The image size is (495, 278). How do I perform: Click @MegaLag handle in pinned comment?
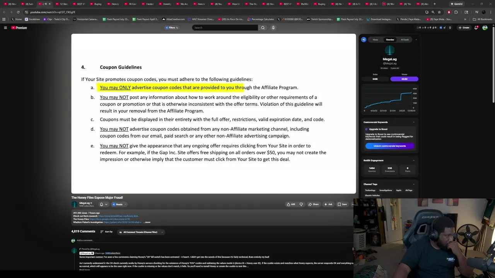click(87, 253)
